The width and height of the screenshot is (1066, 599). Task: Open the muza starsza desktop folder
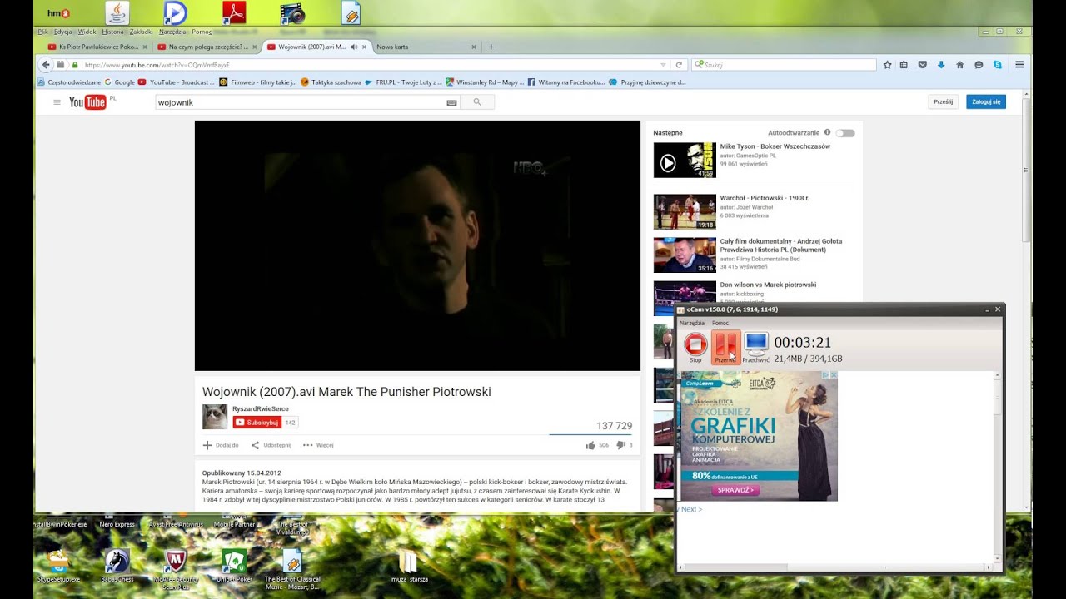click(409, 566)
